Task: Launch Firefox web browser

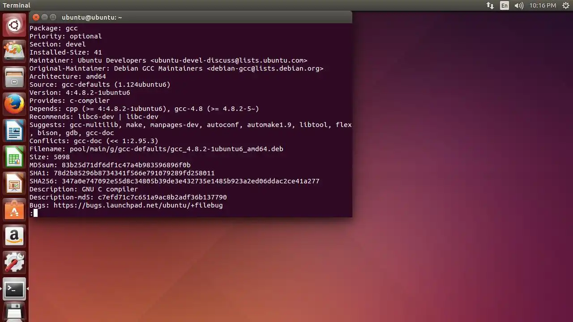Action: click(14, 105)
